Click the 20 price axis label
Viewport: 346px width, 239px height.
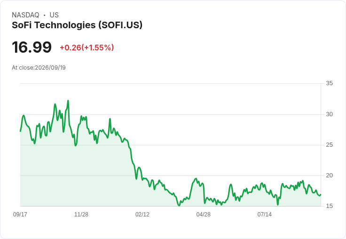point(330,175)
